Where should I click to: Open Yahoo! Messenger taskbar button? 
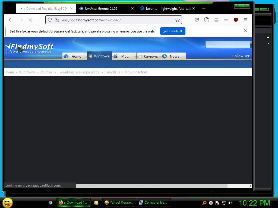(119, 203)
